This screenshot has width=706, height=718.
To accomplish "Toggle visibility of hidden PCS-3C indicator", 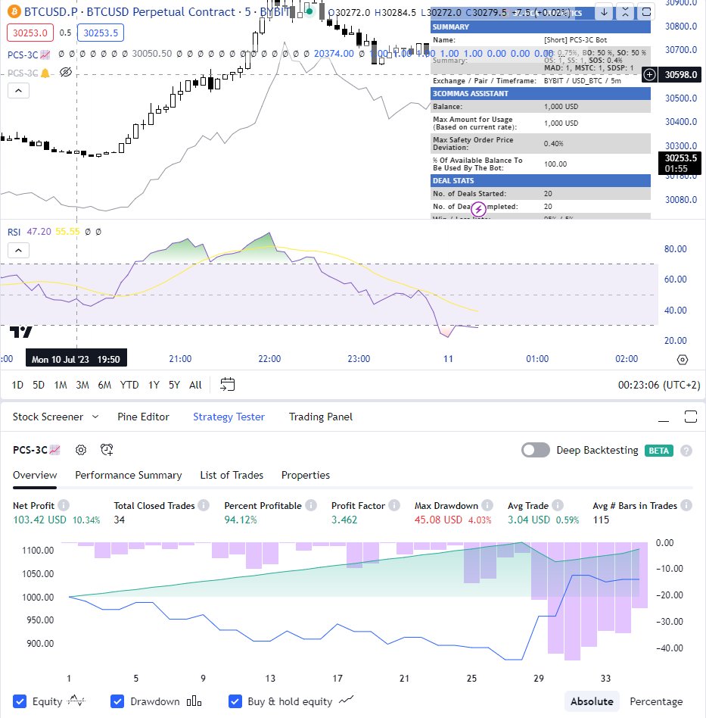I will [x=66, y=73].
